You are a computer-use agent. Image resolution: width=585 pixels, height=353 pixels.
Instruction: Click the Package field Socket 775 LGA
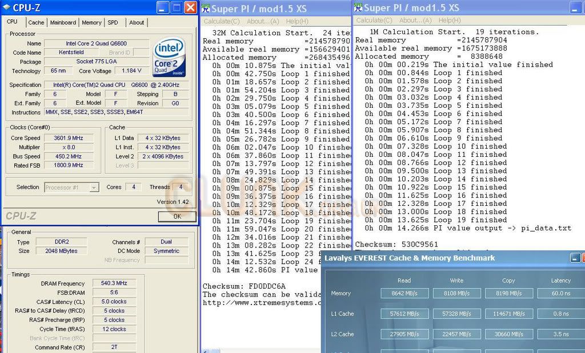[97, 62]
